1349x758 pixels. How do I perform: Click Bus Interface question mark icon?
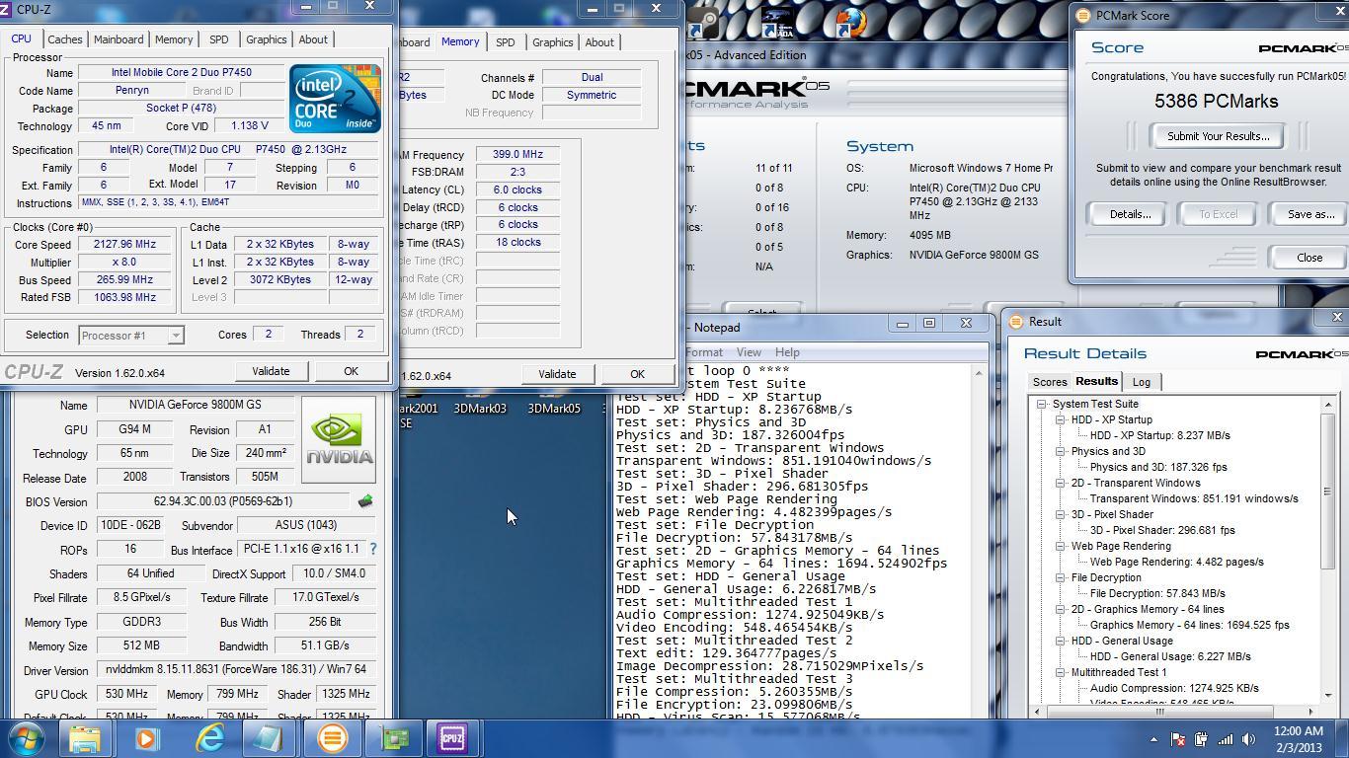coord(372,549)
